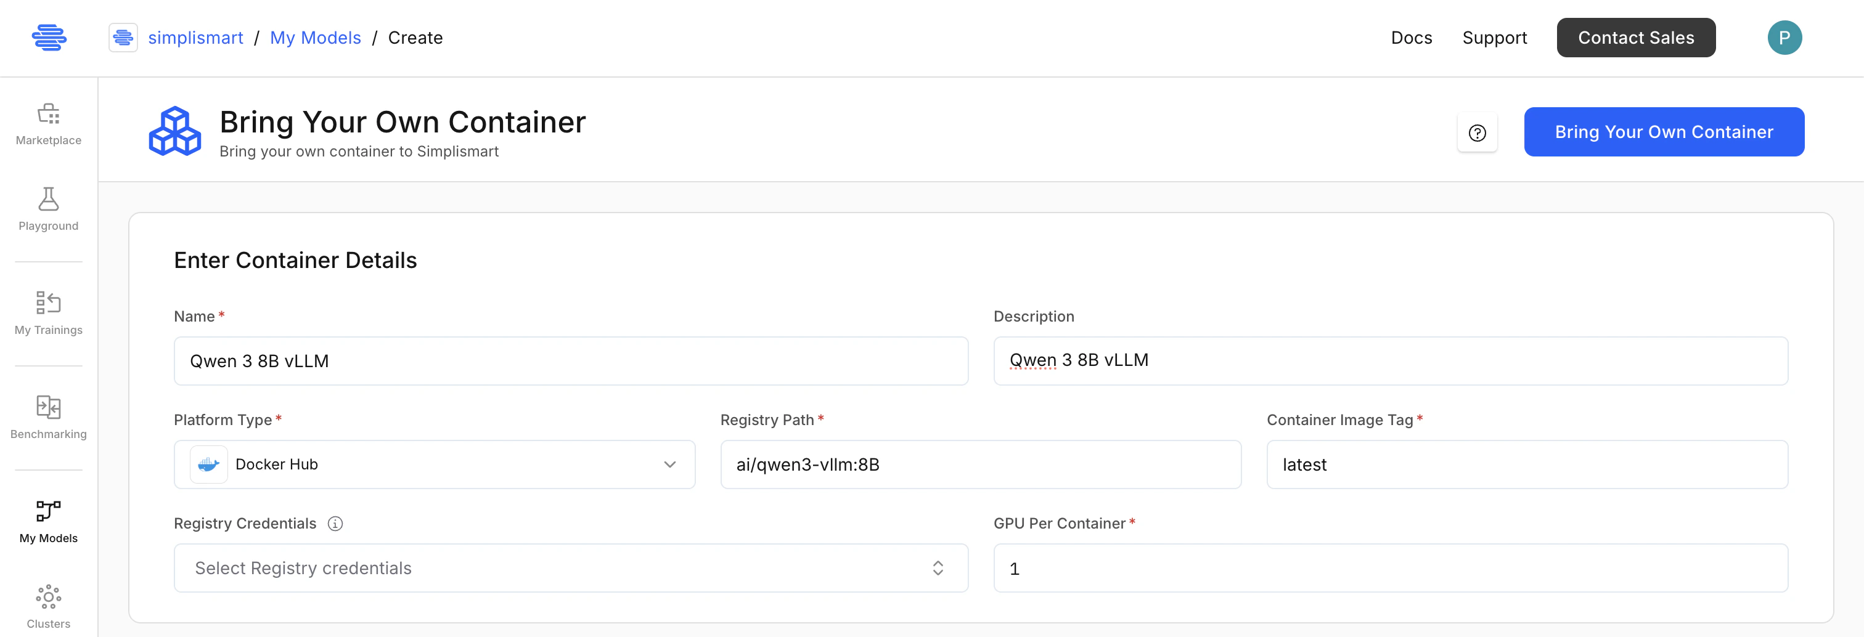Go to Support
Viewport: 1864px width, 637px height.
(1494, 37)
